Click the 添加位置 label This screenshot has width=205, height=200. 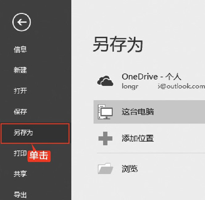coord(138,138)
